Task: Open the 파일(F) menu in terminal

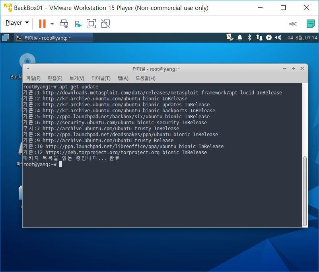Action: pyautogui.click(x=33, y=78)
